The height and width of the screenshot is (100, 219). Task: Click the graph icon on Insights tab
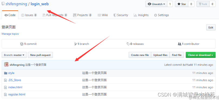(135, 15)
